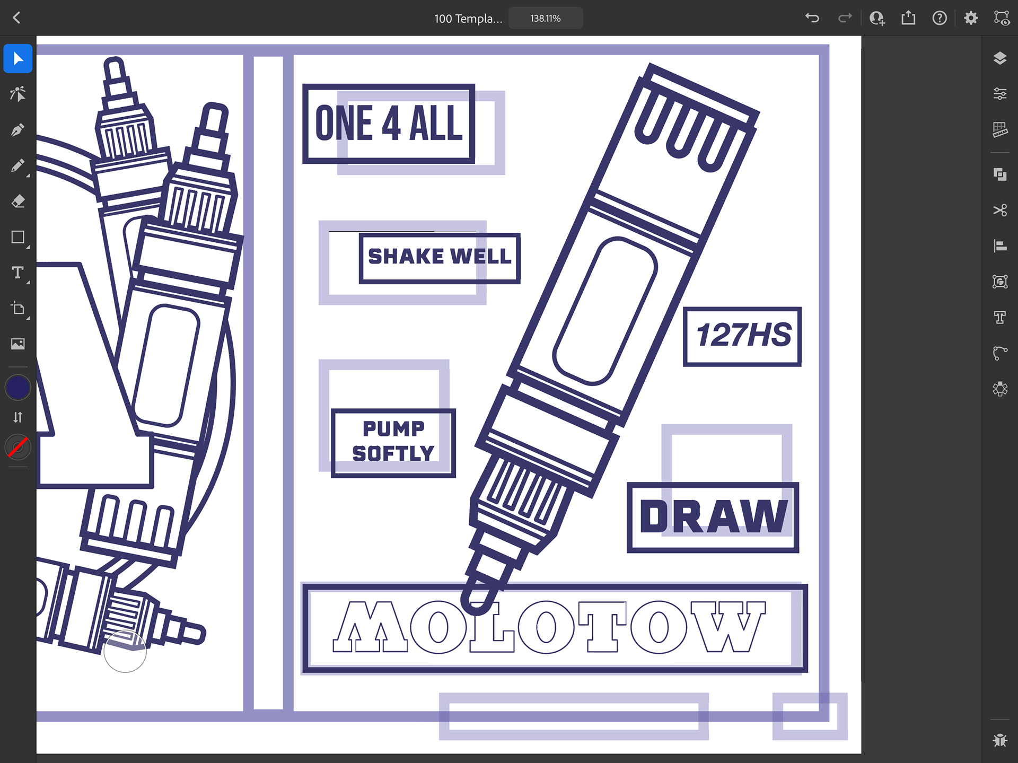
Task: Select the Selection arrow tool
Action: point(18,58)
